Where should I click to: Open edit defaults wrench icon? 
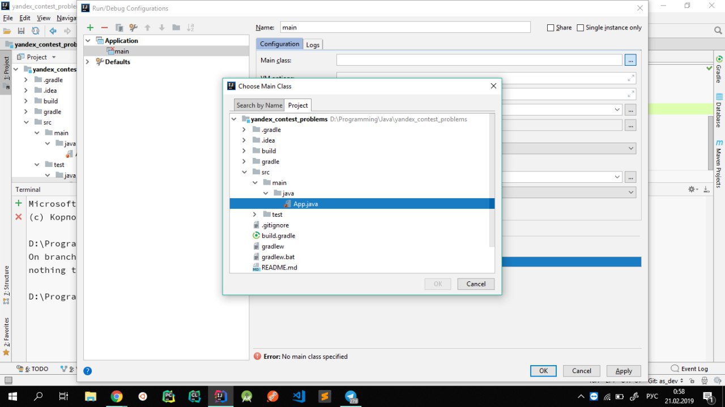(133, 28)
